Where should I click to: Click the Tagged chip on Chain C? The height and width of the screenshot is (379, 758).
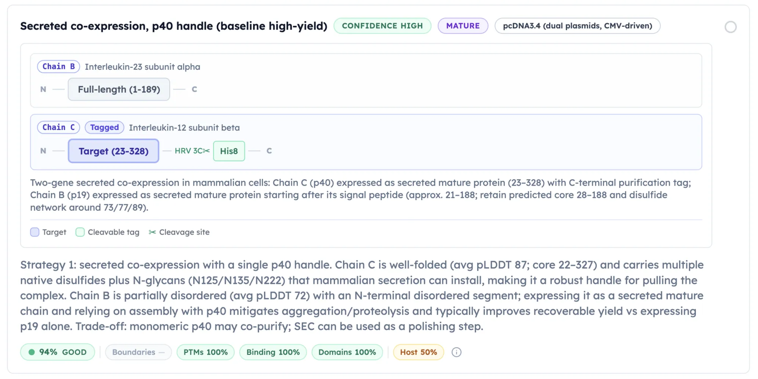coord(104,127)
